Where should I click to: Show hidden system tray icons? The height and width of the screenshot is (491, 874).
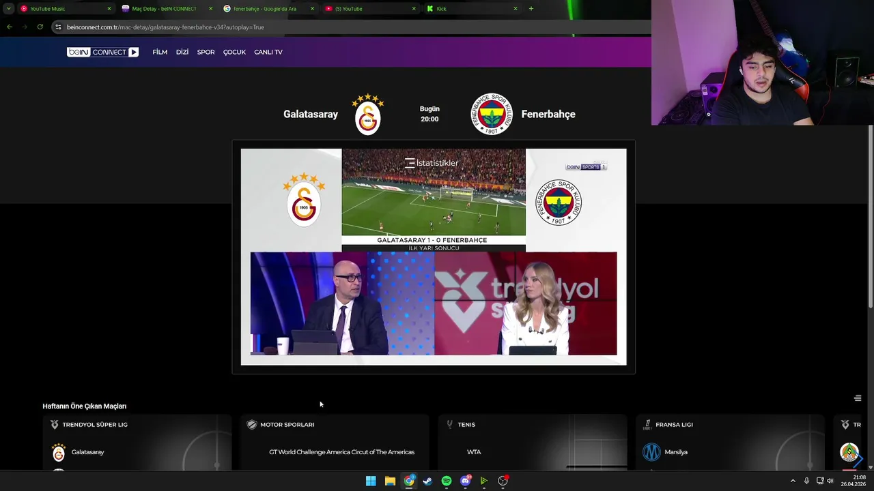click(793, 481)
